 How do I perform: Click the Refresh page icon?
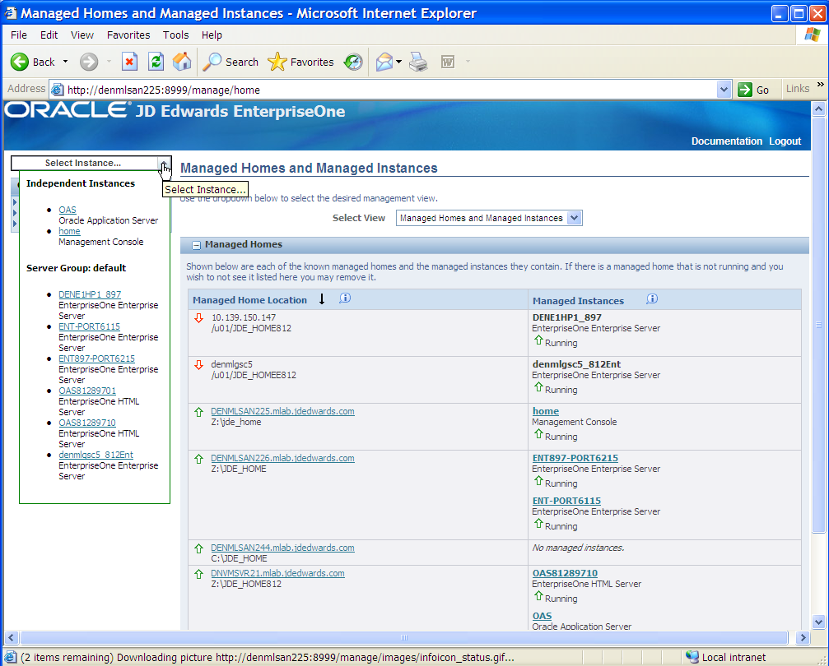[x=156, y=62]
